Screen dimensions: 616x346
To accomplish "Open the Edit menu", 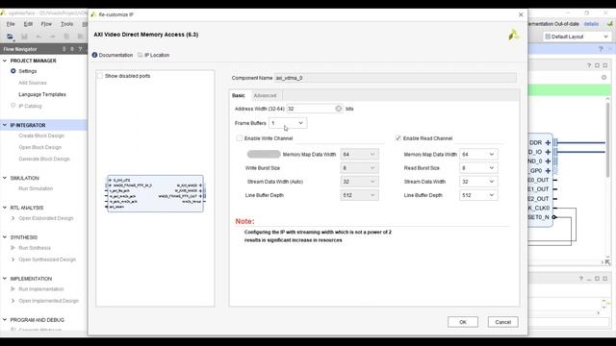I will 28,24.
